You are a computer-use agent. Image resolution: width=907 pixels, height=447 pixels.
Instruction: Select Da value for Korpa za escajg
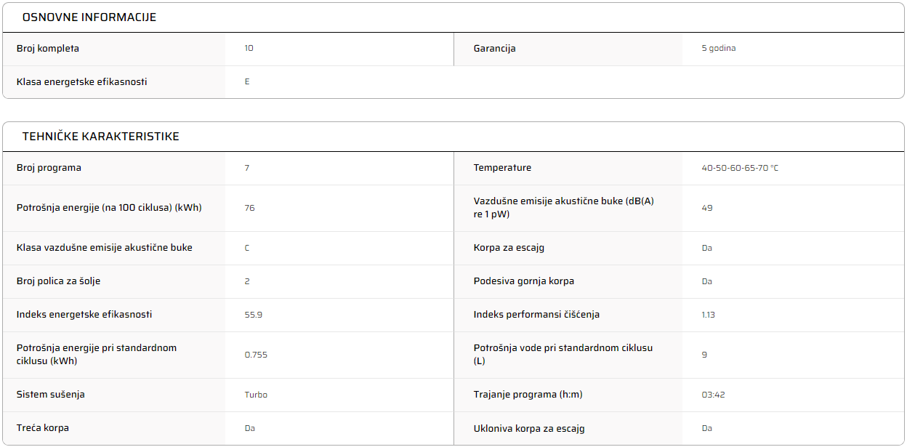point(707,248)
